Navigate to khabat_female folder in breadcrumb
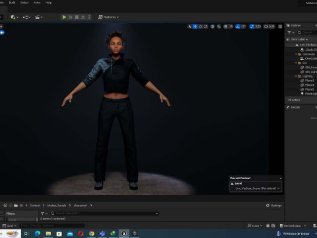This screenshot has width=317, height=238. 57,206
